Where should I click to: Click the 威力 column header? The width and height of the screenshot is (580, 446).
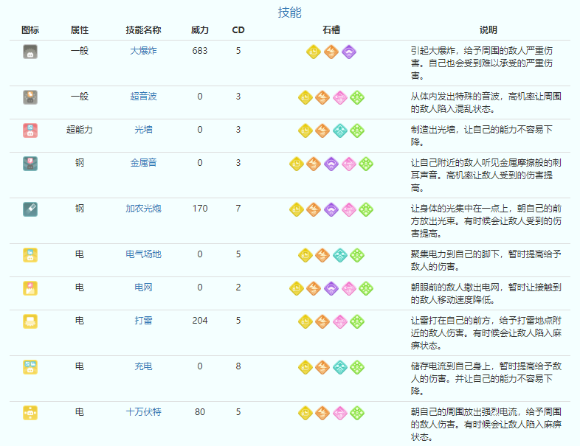point(200,30)
